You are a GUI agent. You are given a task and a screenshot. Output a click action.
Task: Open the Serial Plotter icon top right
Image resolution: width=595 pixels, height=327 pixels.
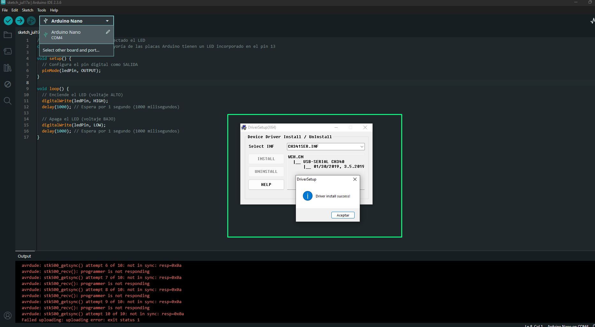point(592,21)
